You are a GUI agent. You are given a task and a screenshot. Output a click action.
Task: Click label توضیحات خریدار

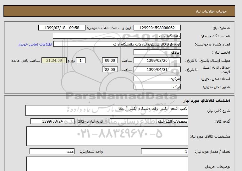click(x=217, y=167)
